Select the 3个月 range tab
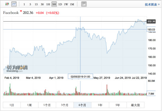 [65, 105]
